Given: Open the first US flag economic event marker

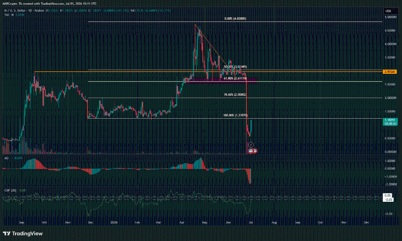Looking at the screenshot, I should click(251, 151).
